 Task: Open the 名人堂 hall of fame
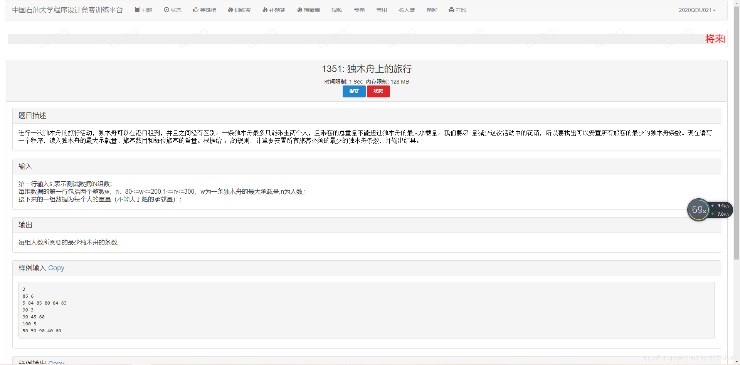click(x=407, y=10)
